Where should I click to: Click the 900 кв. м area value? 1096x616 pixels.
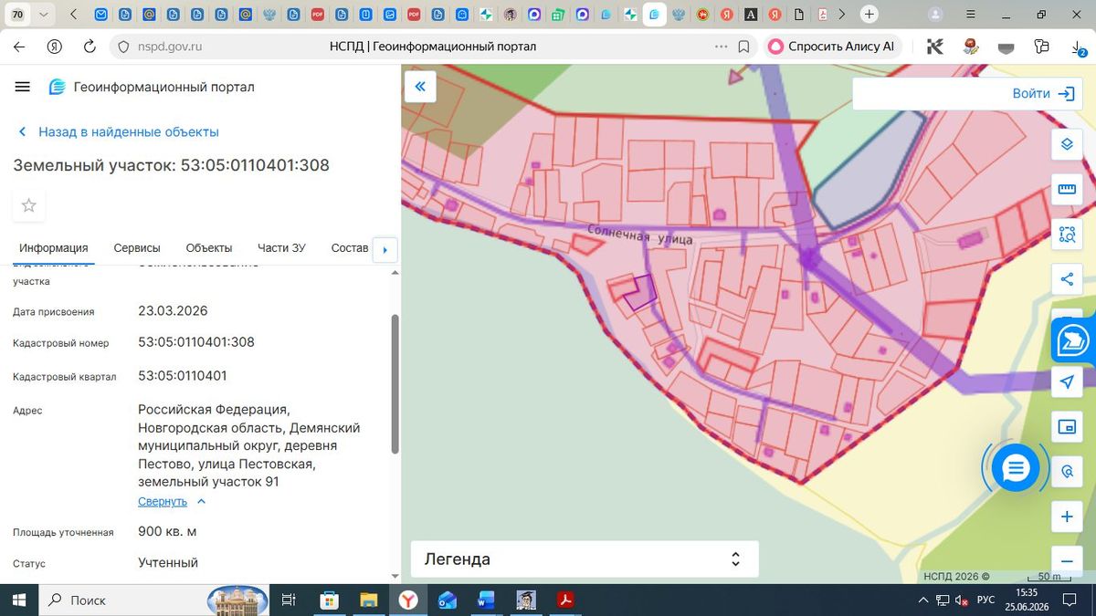167,531
